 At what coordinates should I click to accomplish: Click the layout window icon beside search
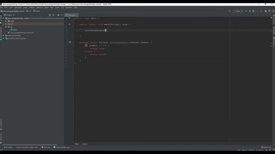(x=270, y=11)
